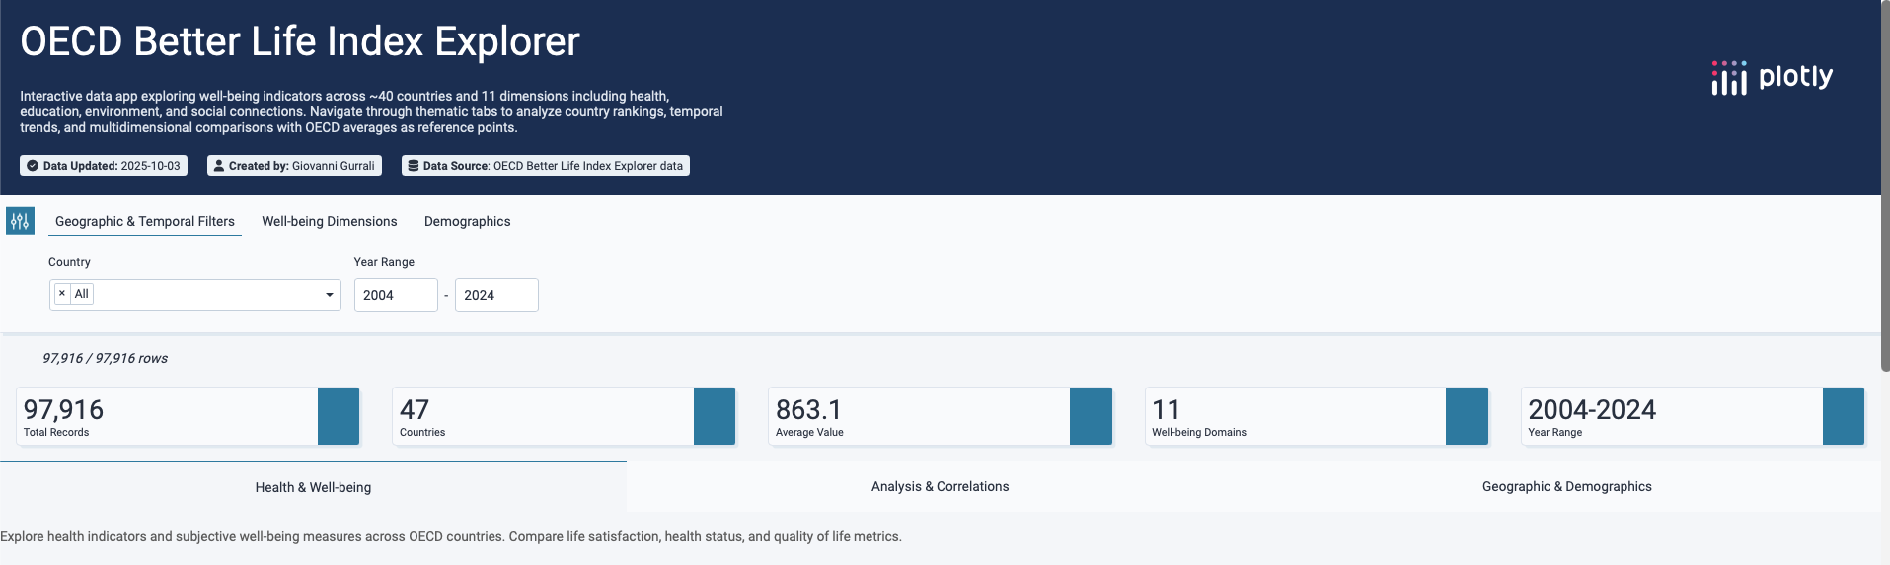Image resolution: width=1890 pixels, height=565 pixels.
Task: Click the blue square on Total Records card
Action: pos(339,416)
